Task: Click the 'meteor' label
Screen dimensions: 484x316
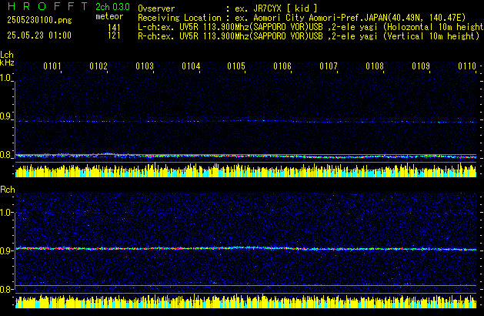Action: coord(109,16)
